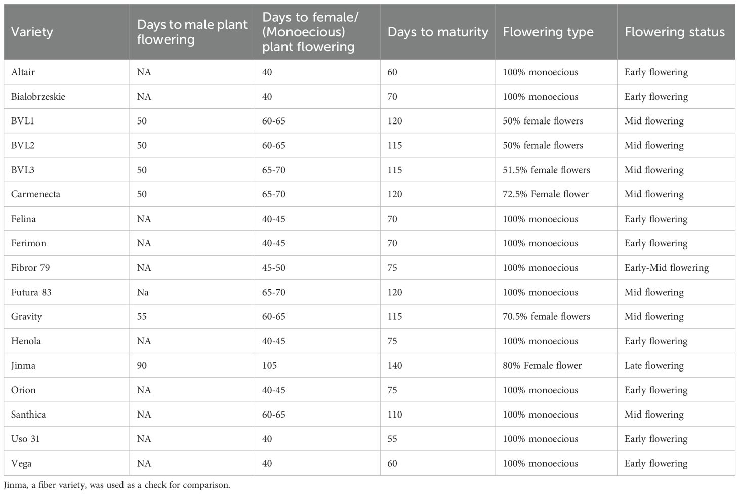Click the Uso 31 variety name
The image size is (739, 494).
coord(25,439)
